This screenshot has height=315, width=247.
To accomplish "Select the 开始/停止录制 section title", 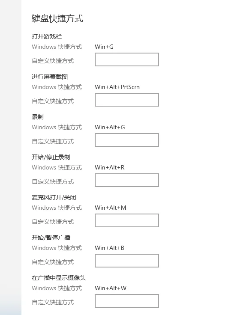I will click(51, 157).
